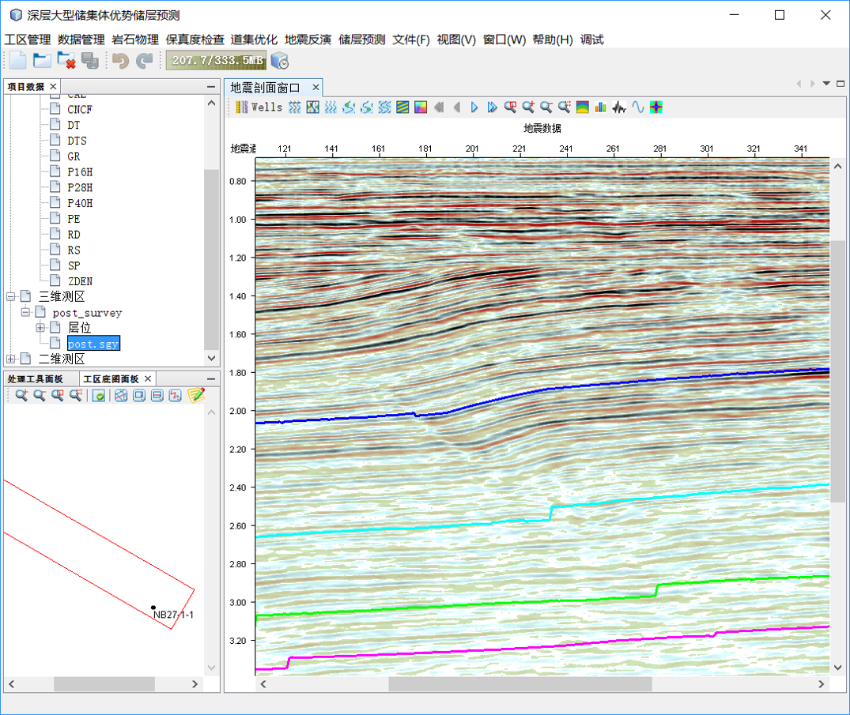Select the post.sgy file in tree

click(x=93, y=344)
